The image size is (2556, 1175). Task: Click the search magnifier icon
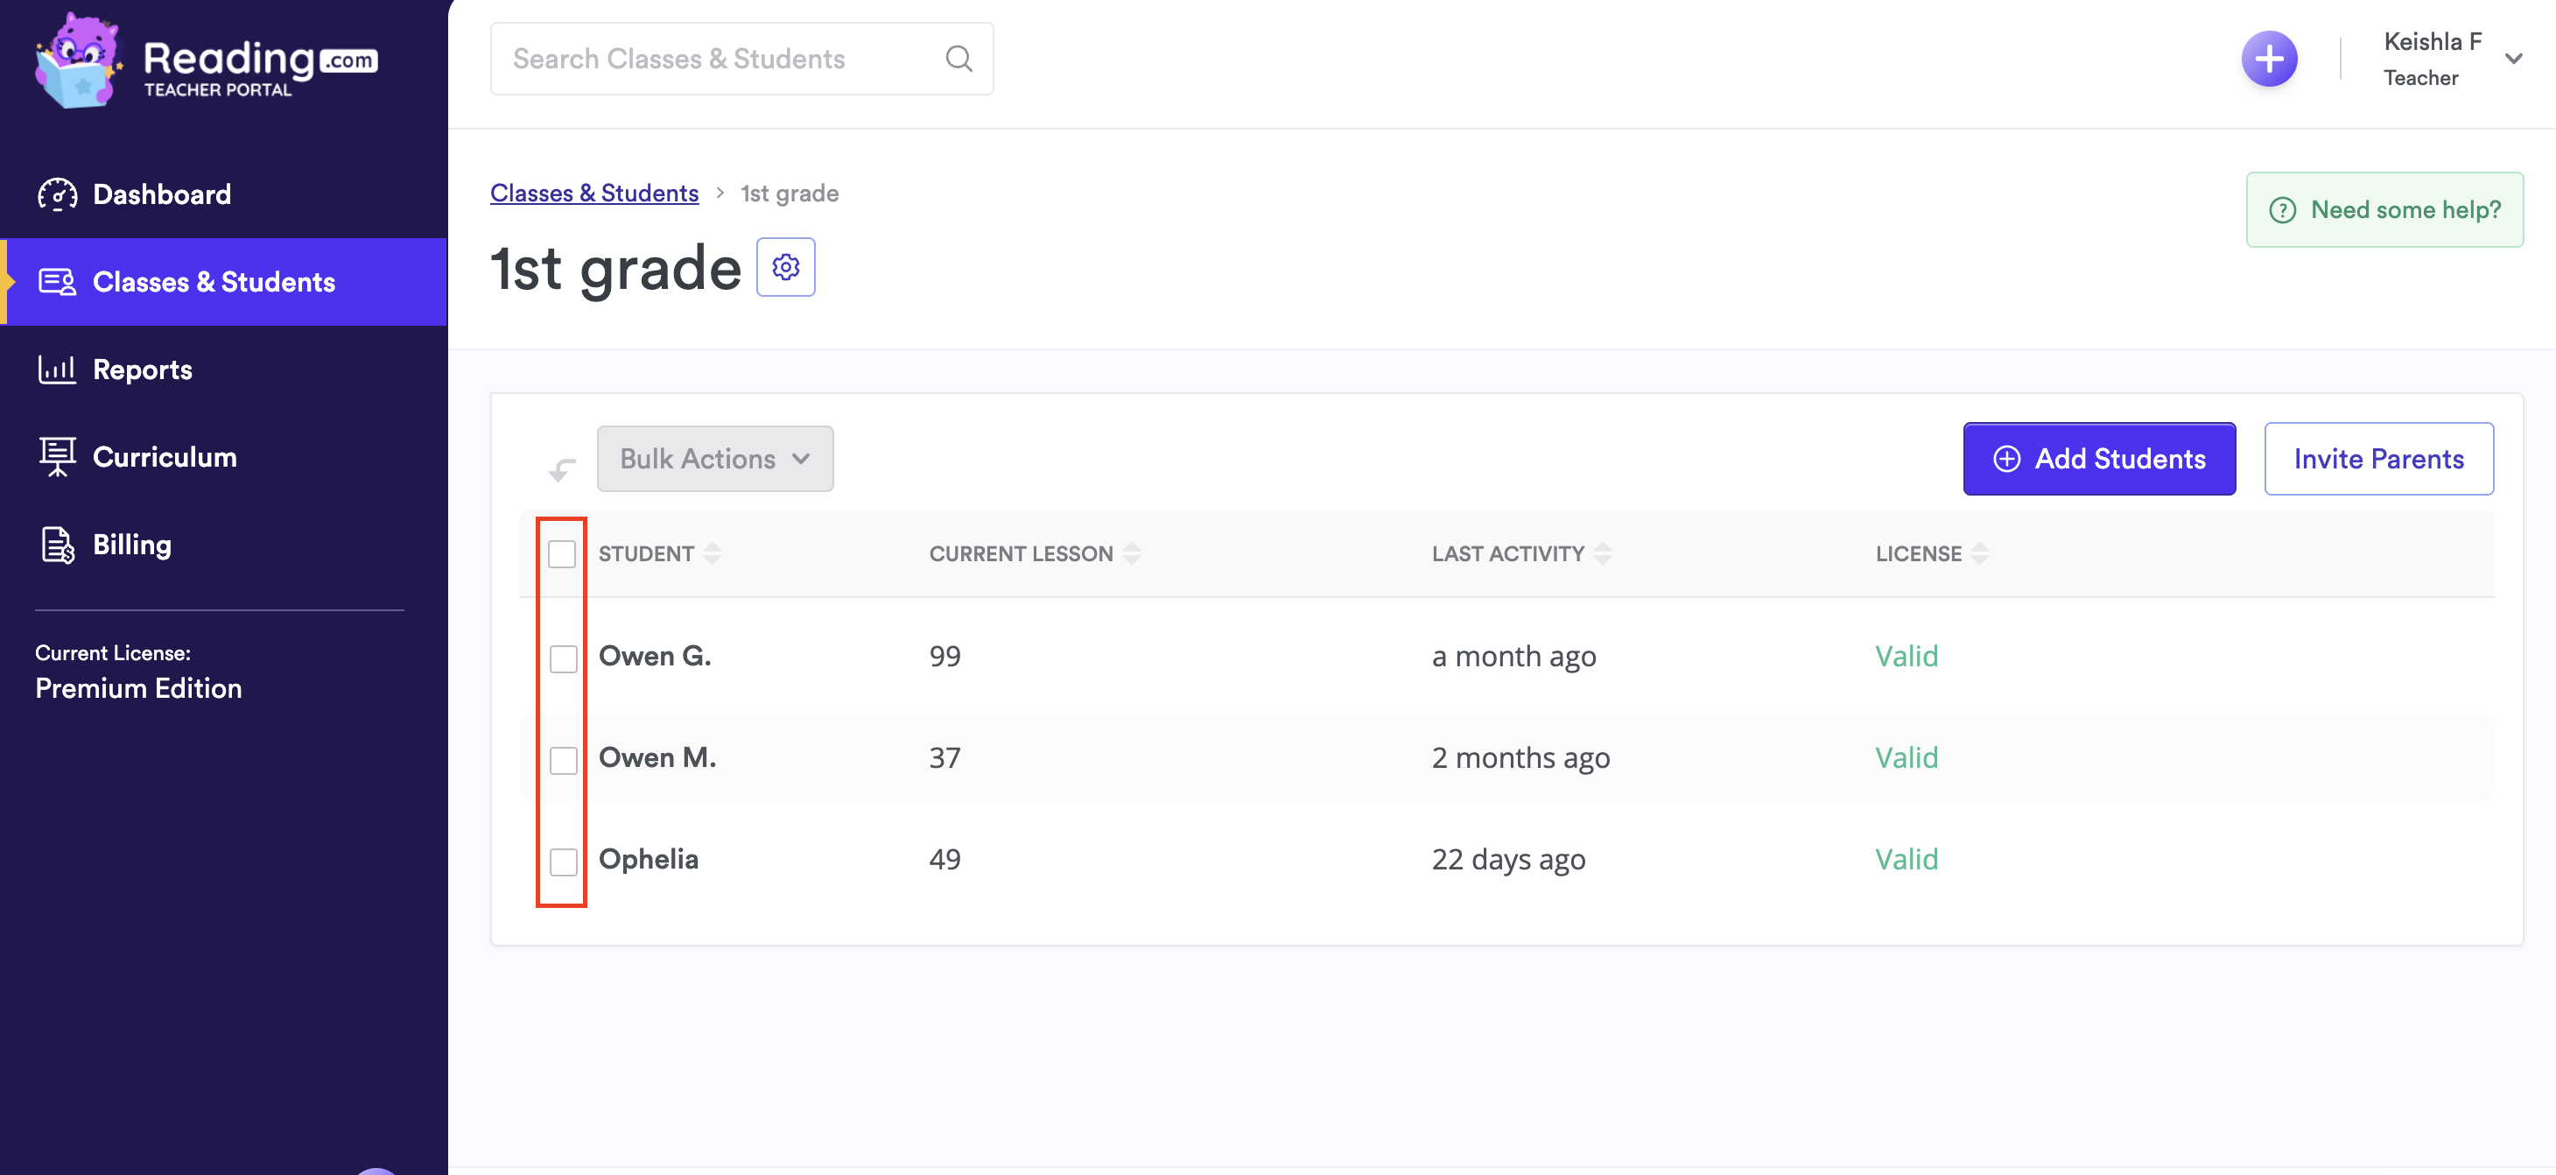pos(958,60)
